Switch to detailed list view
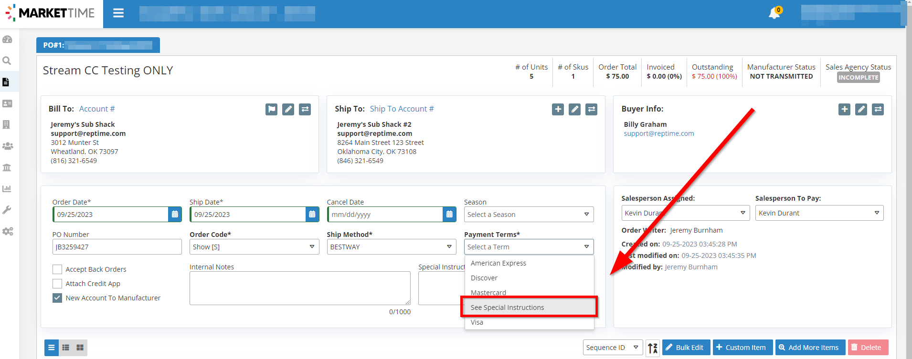 click(66, 348)
